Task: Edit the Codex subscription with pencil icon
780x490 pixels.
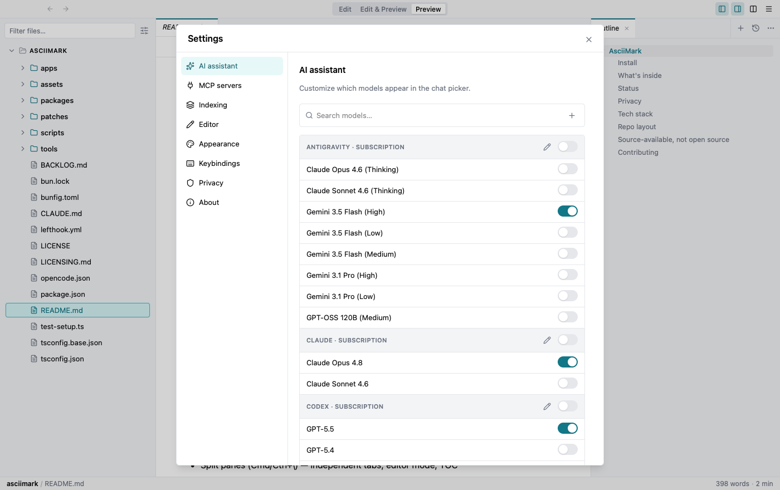Action: click(x=547, y=406)
